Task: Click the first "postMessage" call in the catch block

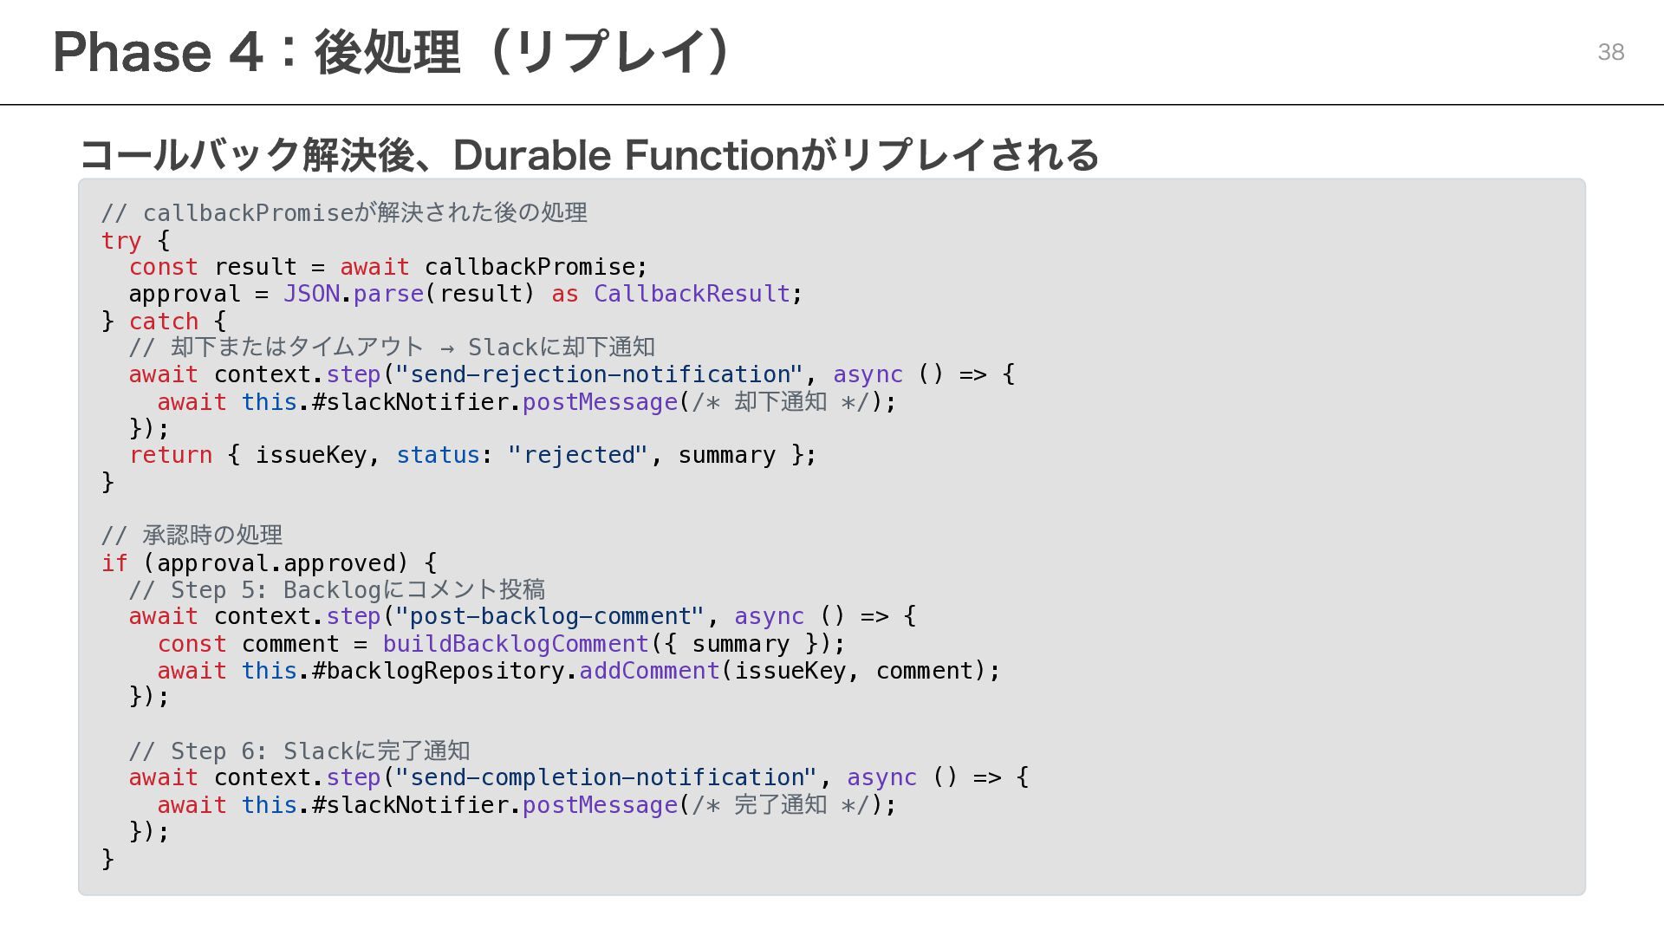Action: click(x=600, y=402)
